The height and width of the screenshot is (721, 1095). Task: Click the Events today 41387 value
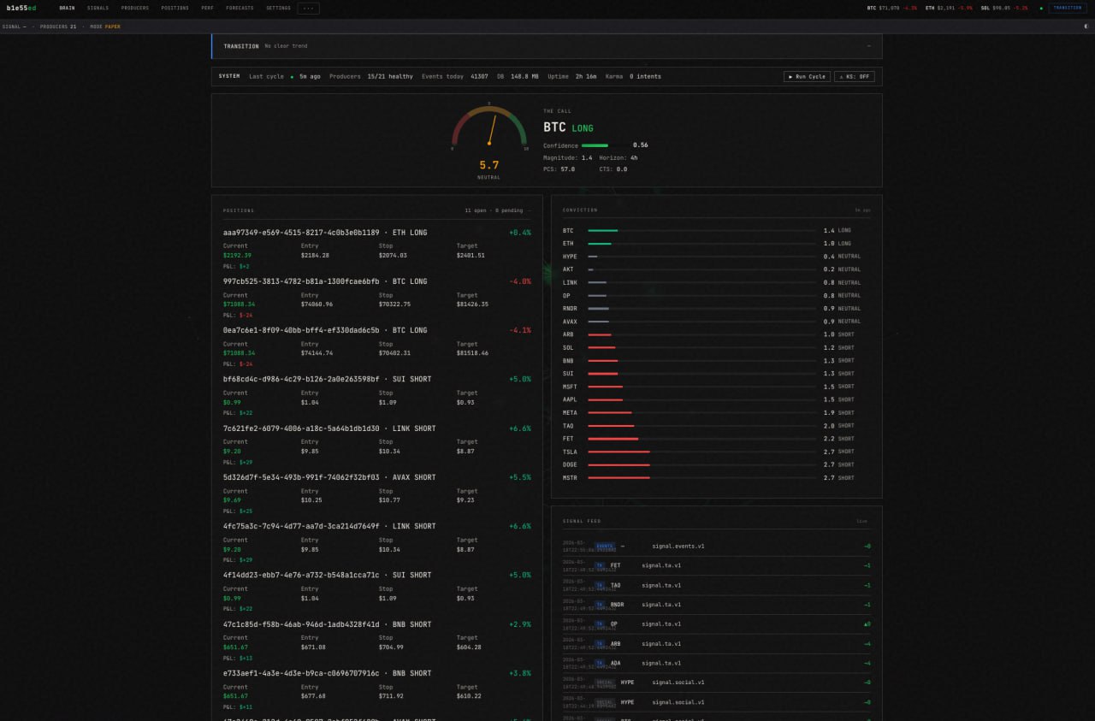click(479, 76)
